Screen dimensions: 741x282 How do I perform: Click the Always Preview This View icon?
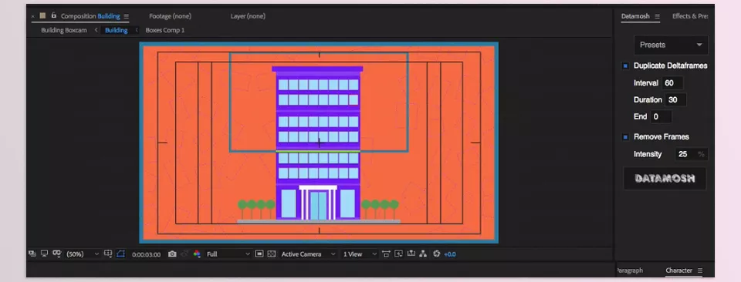(32, 253)
